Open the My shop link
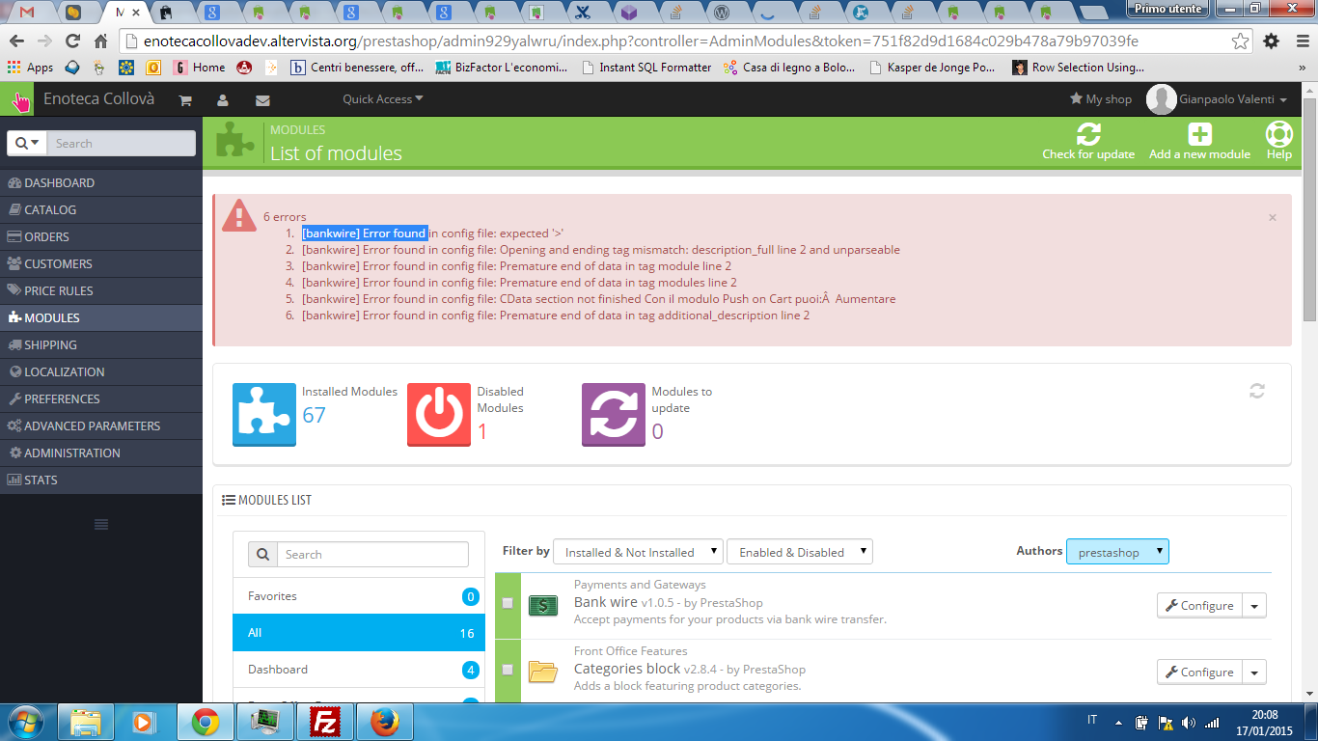The image size is (1318, 741). 1101,99
